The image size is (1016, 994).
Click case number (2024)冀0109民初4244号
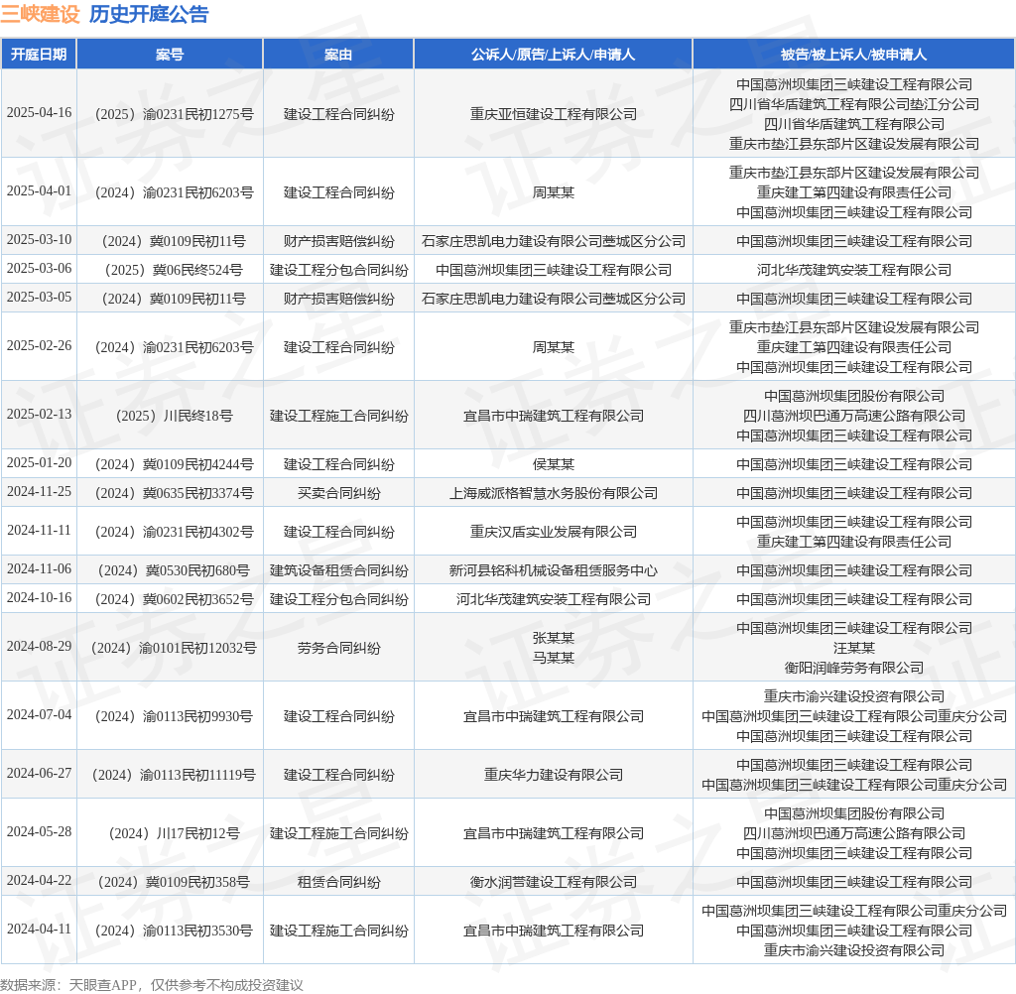tap(174, 464)
